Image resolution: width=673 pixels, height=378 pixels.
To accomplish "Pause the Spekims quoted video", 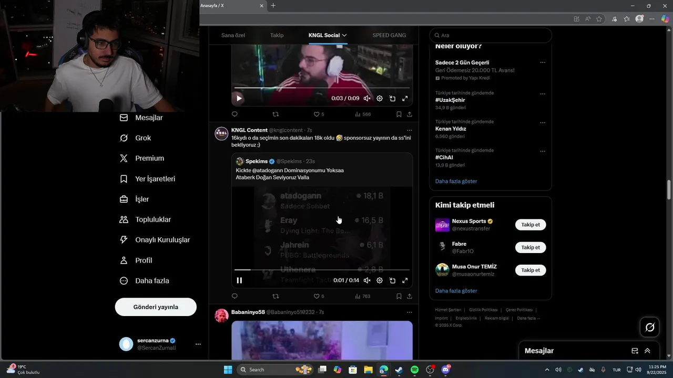I will (239, 280).
